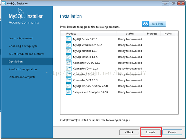
Task: Select the MySQL Workbench 6.3.9 row text
Action: click(x=88, y=45)
